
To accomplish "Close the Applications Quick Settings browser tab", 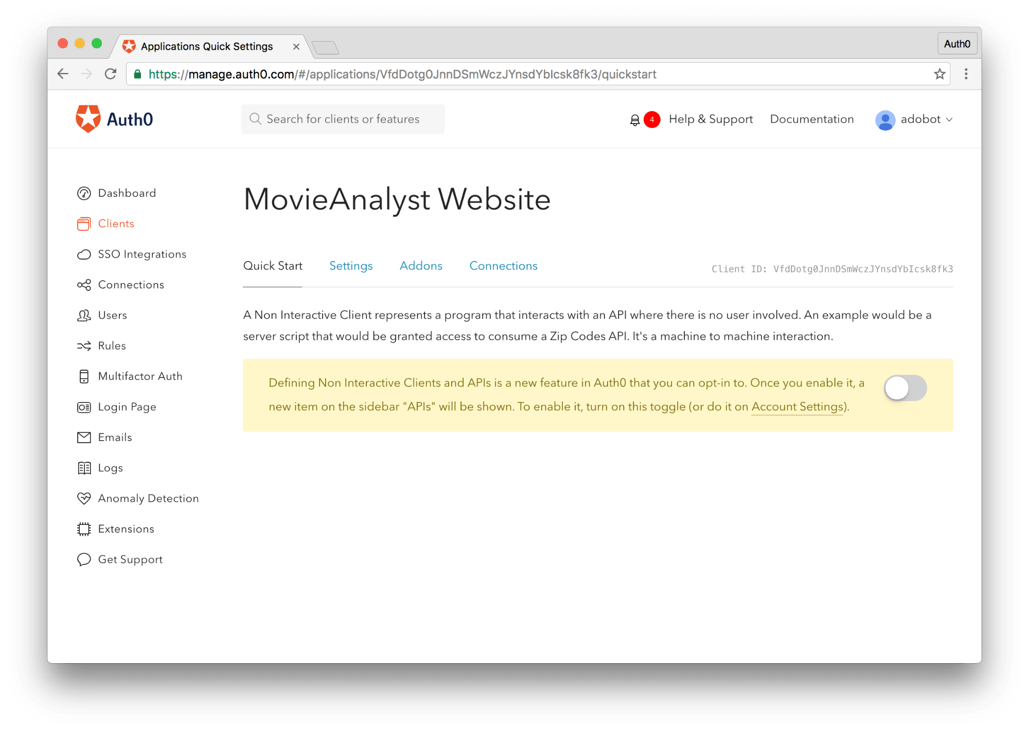I will coord(296,47).
